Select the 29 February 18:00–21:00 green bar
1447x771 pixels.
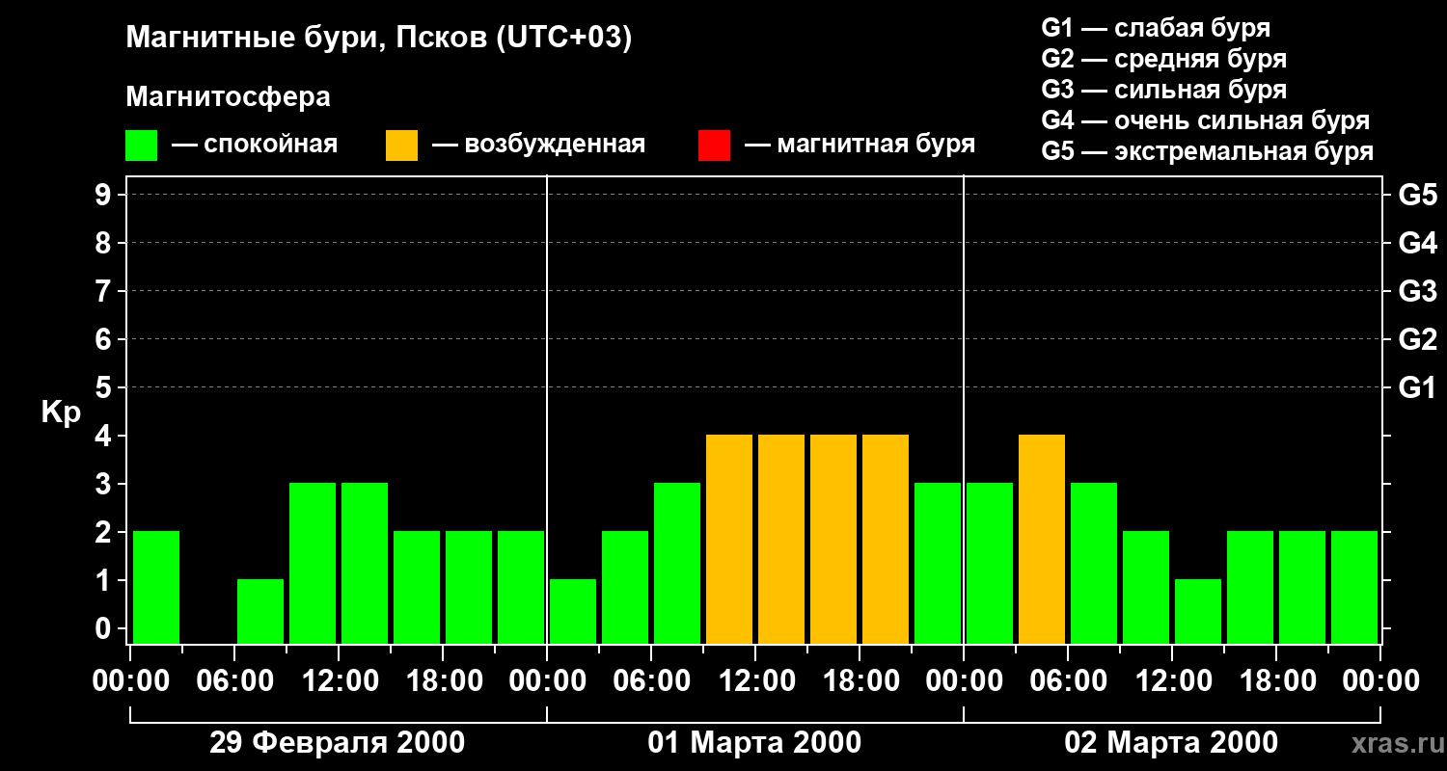(x=469, y=587)
